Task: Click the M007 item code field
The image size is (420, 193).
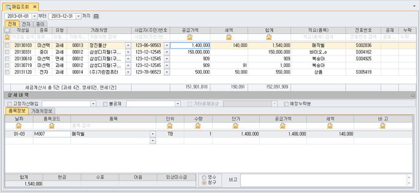Action: click(52, 134)
